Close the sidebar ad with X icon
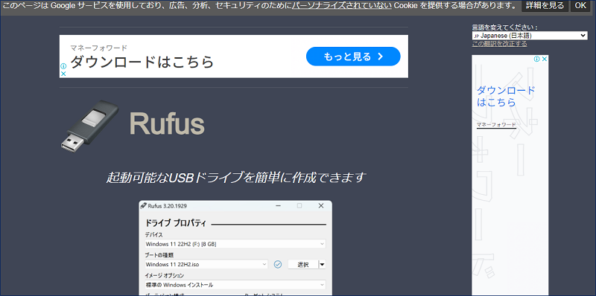 545,59
